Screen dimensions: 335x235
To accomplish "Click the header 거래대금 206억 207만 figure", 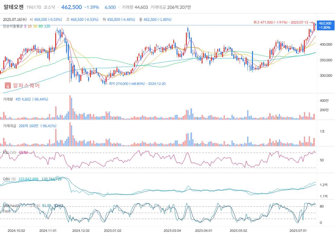I will [x=171, y=7].
